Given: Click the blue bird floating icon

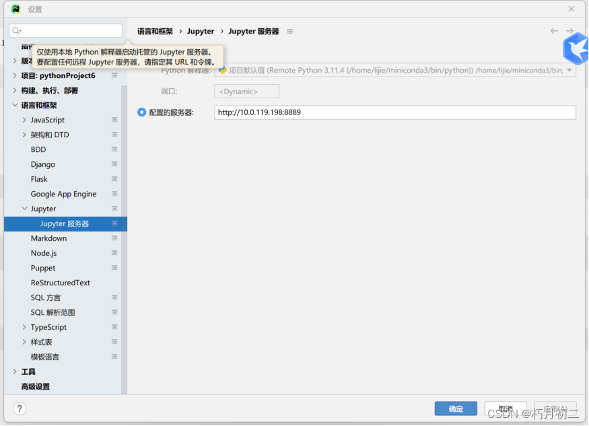Looking at the screenshot, I should (576, 49).
